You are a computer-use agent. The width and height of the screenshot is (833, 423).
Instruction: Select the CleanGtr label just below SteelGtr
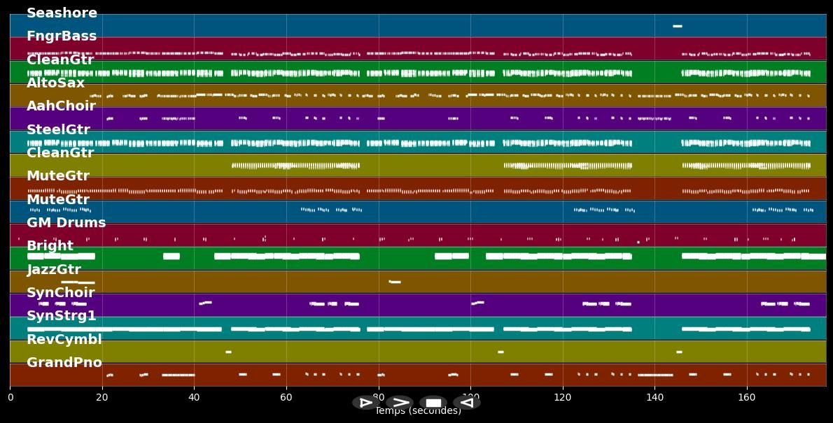tap(60, 152)
